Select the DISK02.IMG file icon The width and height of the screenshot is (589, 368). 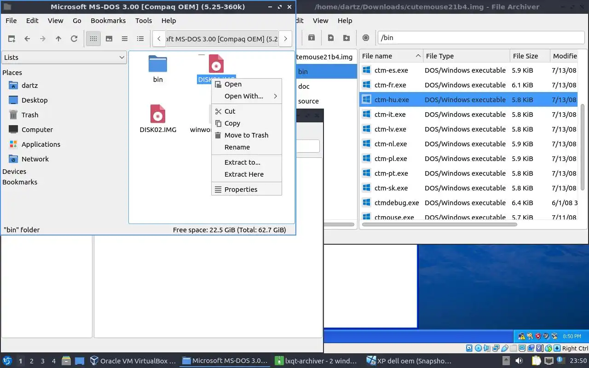pos(158,114)
